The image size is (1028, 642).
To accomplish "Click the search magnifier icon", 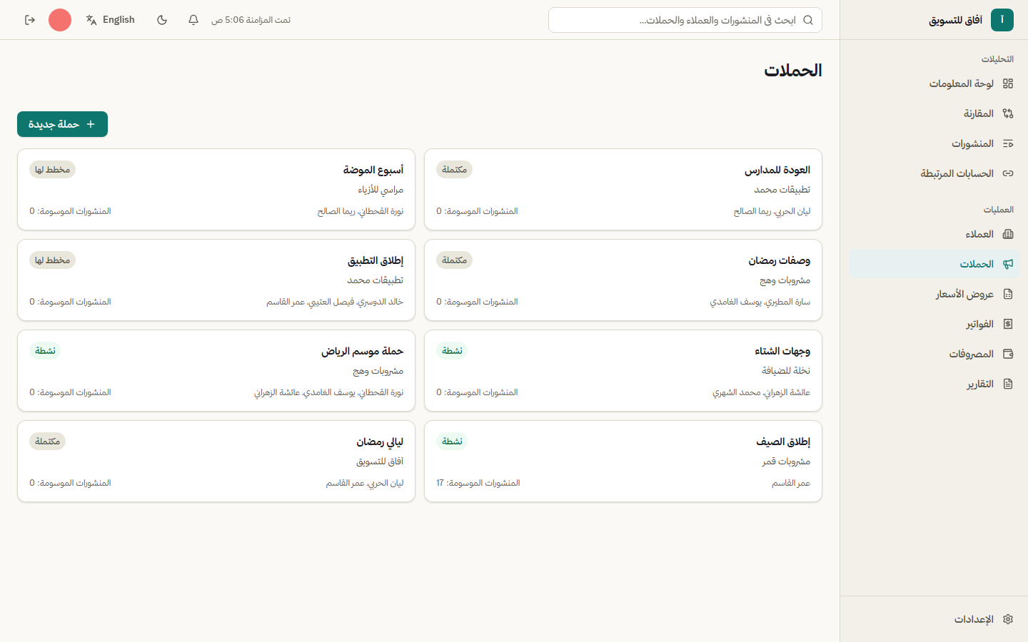I will click(x=808, y=20).
